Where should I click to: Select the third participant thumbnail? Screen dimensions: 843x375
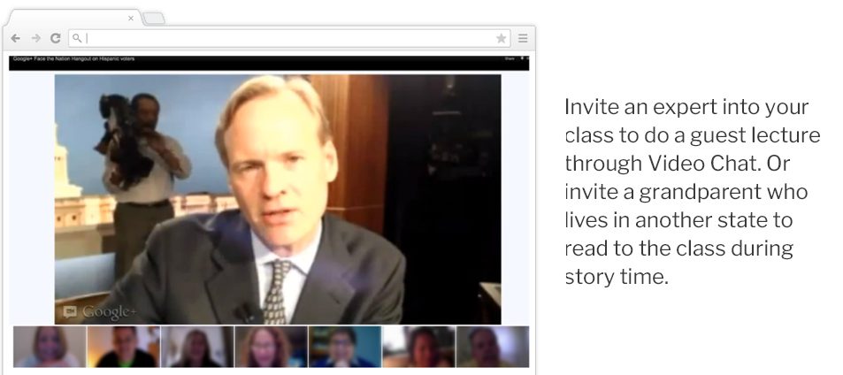(197, 347)
